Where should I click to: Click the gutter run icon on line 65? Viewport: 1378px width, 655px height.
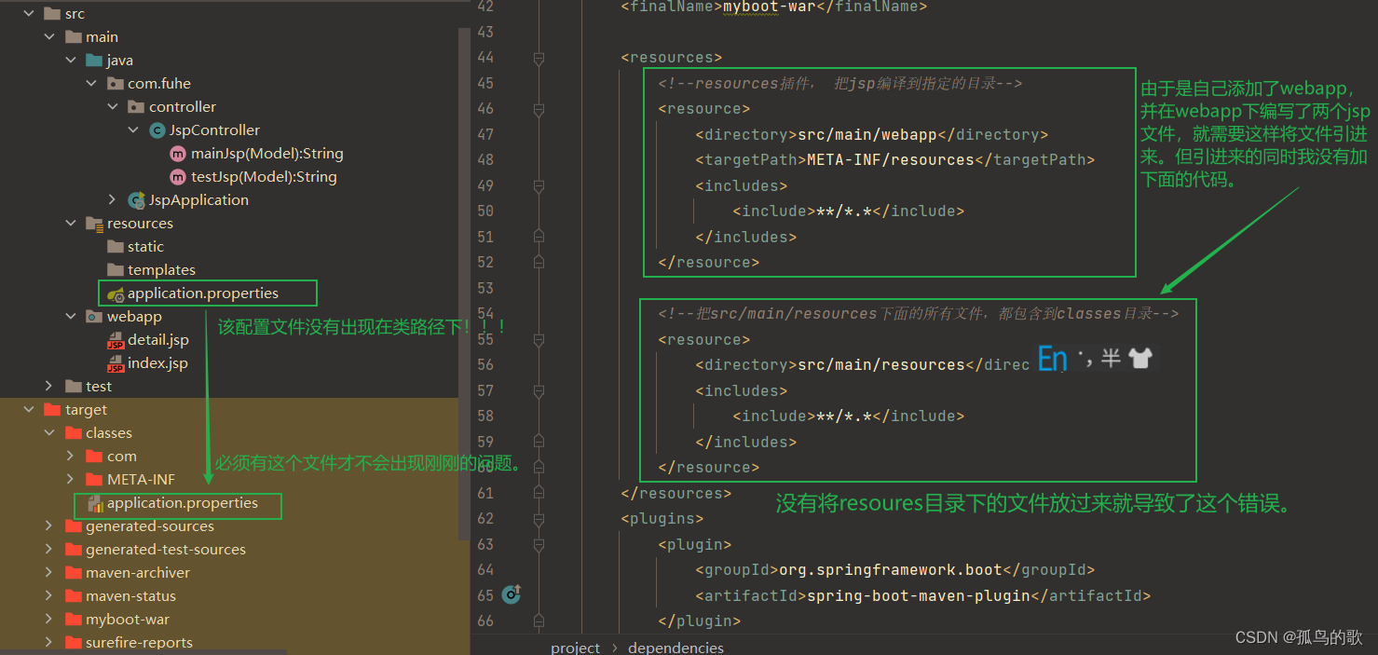[x=512, y=594]
